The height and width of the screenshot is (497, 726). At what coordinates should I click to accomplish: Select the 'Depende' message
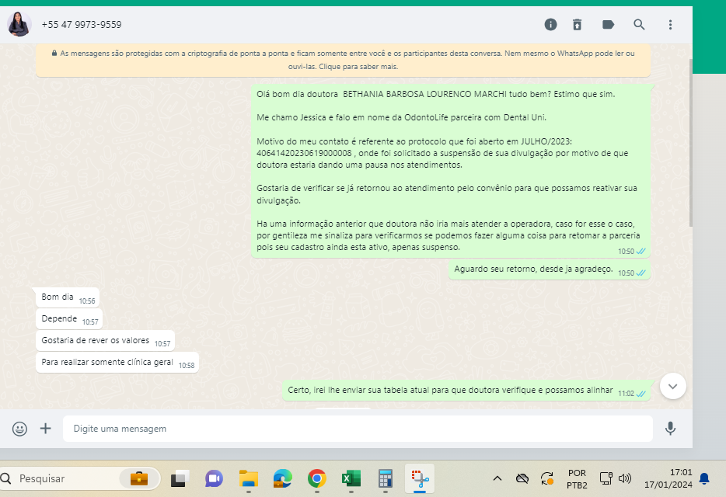point(69,319)
